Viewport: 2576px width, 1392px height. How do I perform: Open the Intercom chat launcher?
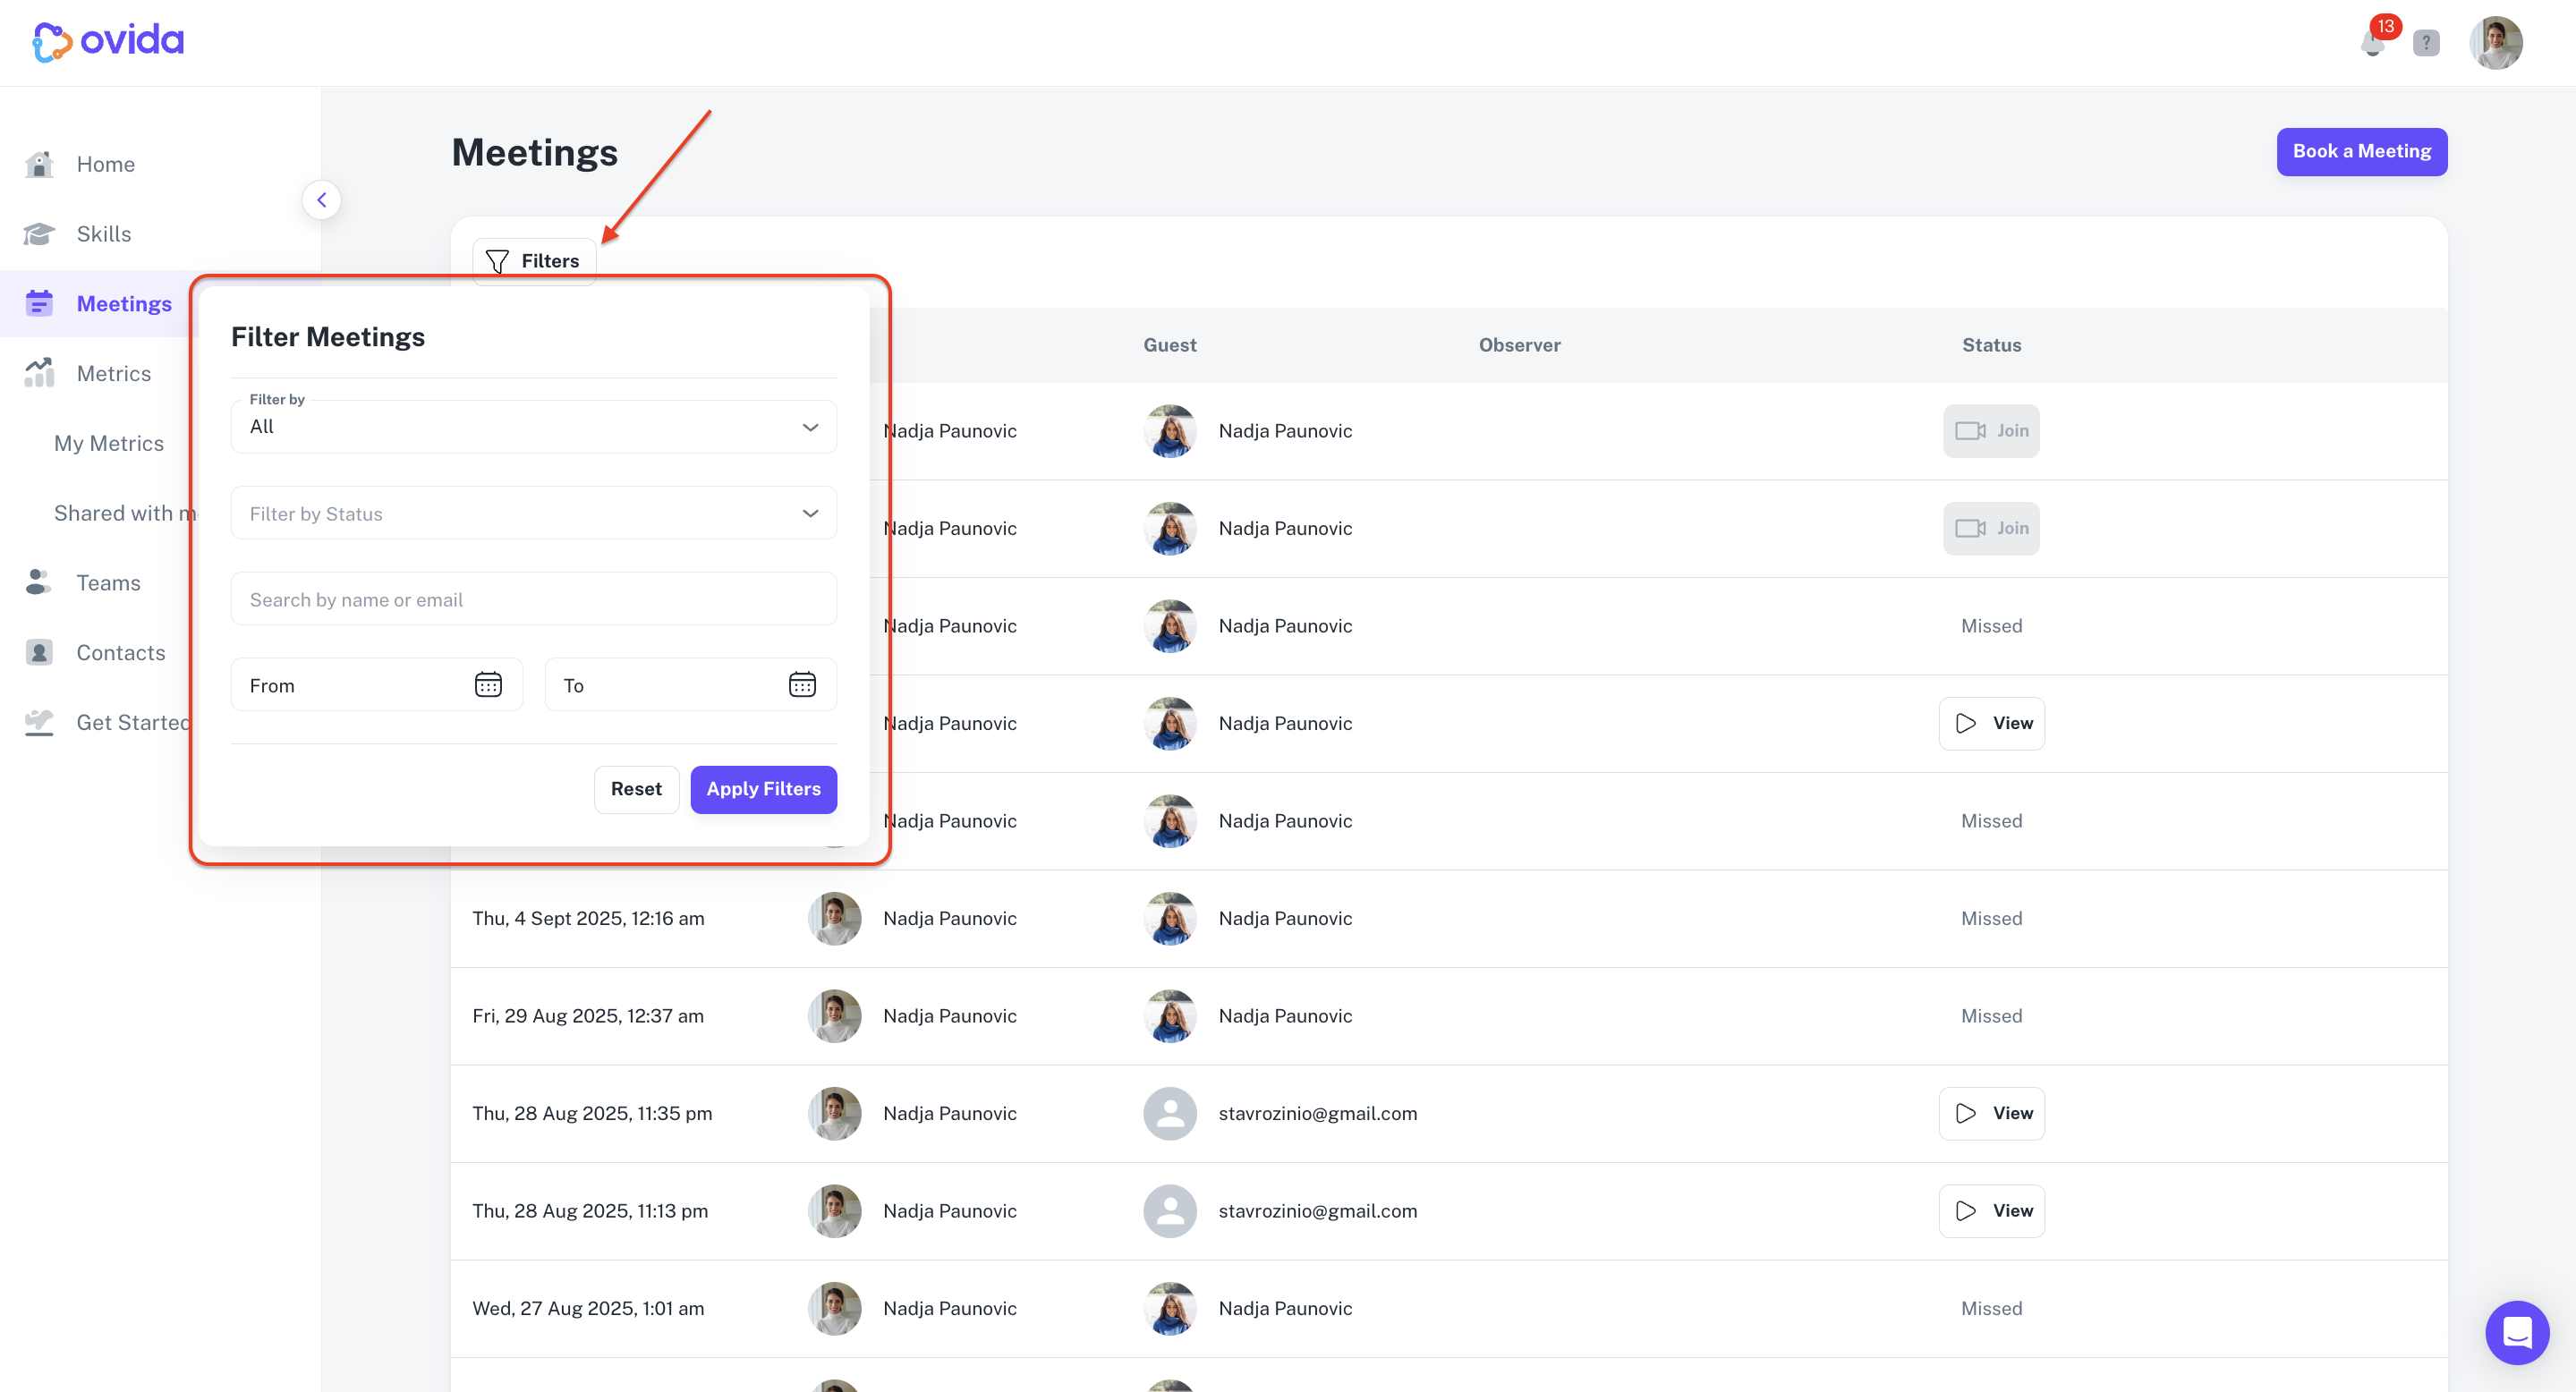[x=2517, y=1333]
